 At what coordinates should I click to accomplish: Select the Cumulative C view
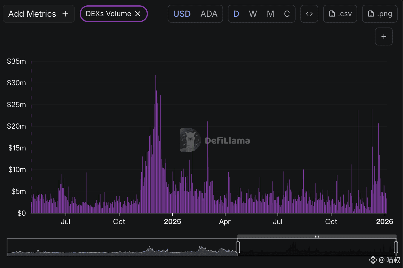pyautogui.click(x=287, y=14)
